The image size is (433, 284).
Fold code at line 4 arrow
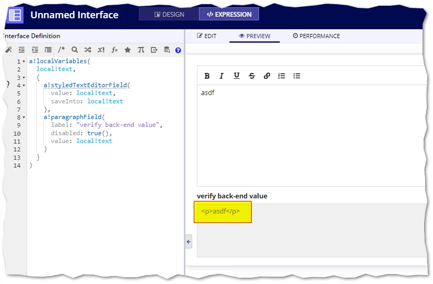click(x=24, y=86)
